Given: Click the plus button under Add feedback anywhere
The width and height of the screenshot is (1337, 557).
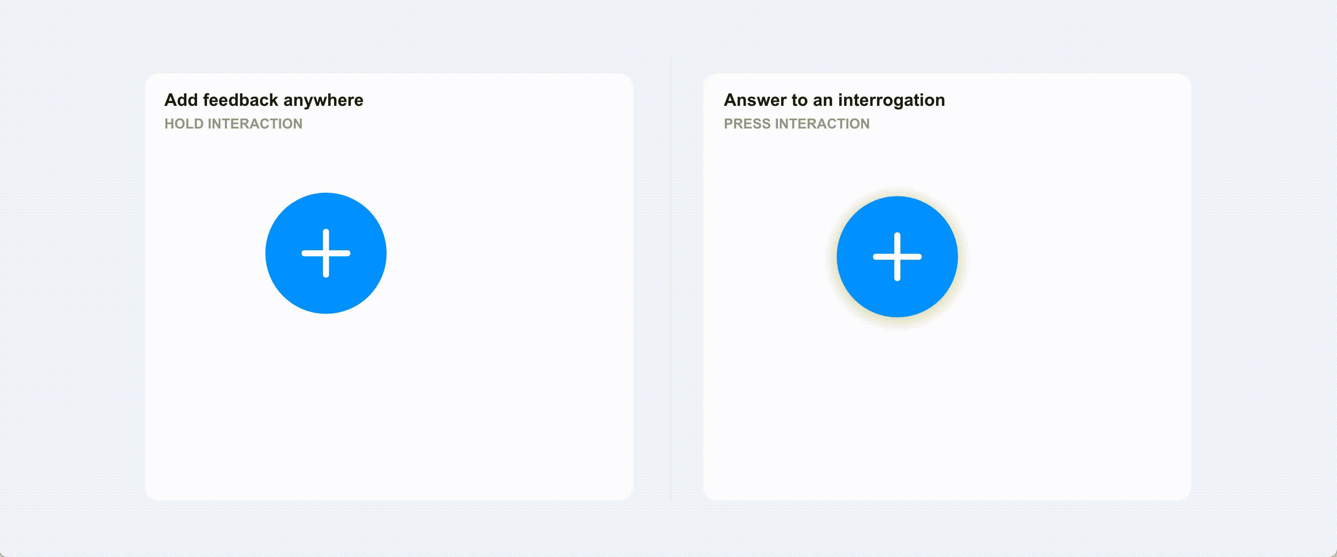Looking at the screenshot, I should (x=326, y=253).
